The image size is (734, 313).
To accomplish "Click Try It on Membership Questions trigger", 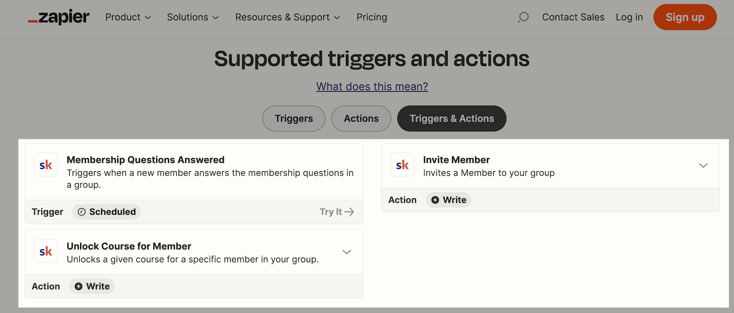I will pyautogui.click(x=337, y=212).
